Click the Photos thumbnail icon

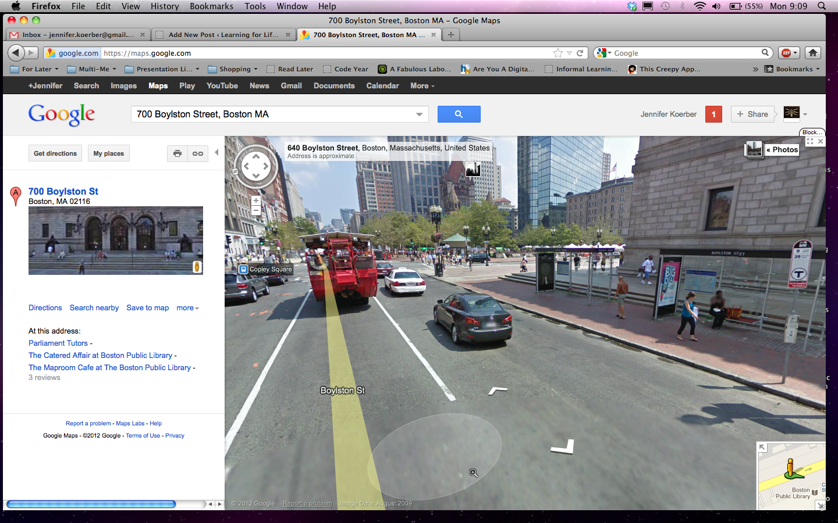[x=754, y=149]
